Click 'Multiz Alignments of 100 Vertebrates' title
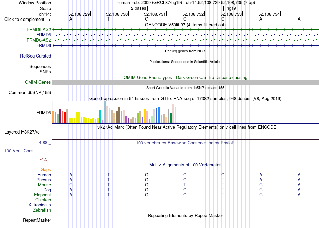319x228 pixels. [x=185, y=165]
